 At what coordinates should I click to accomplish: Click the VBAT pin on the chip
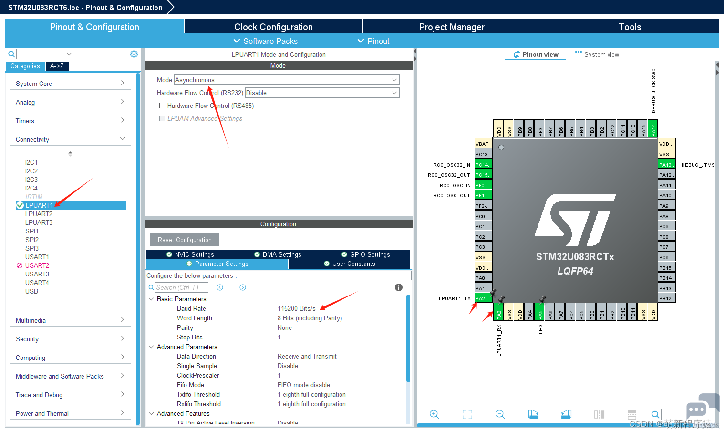point(483,144)
